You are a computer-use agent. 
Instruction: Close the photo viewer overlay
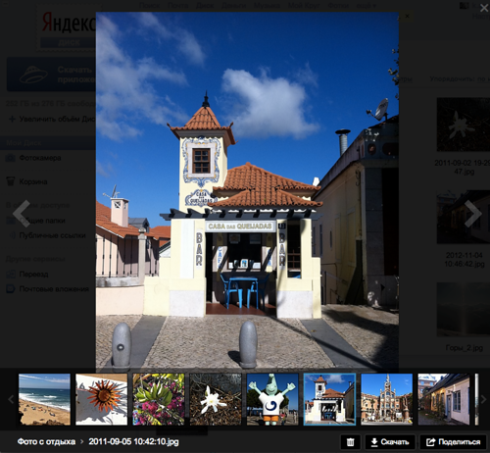484,8
